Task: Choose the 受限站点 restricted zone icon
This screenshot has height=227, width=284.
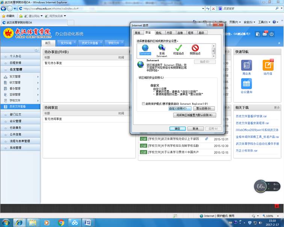Action: click(195, 49)
